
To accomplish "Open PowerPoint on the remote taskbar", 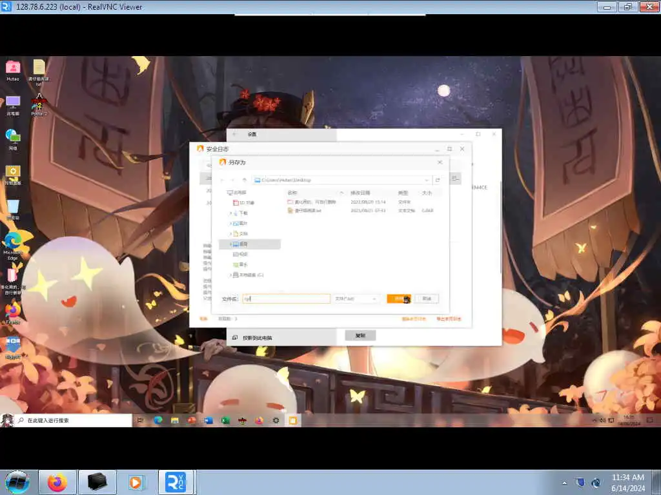I will coord(192,420).
